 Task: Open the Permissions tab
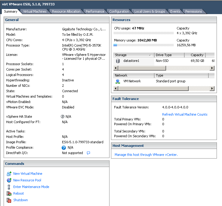193,11
